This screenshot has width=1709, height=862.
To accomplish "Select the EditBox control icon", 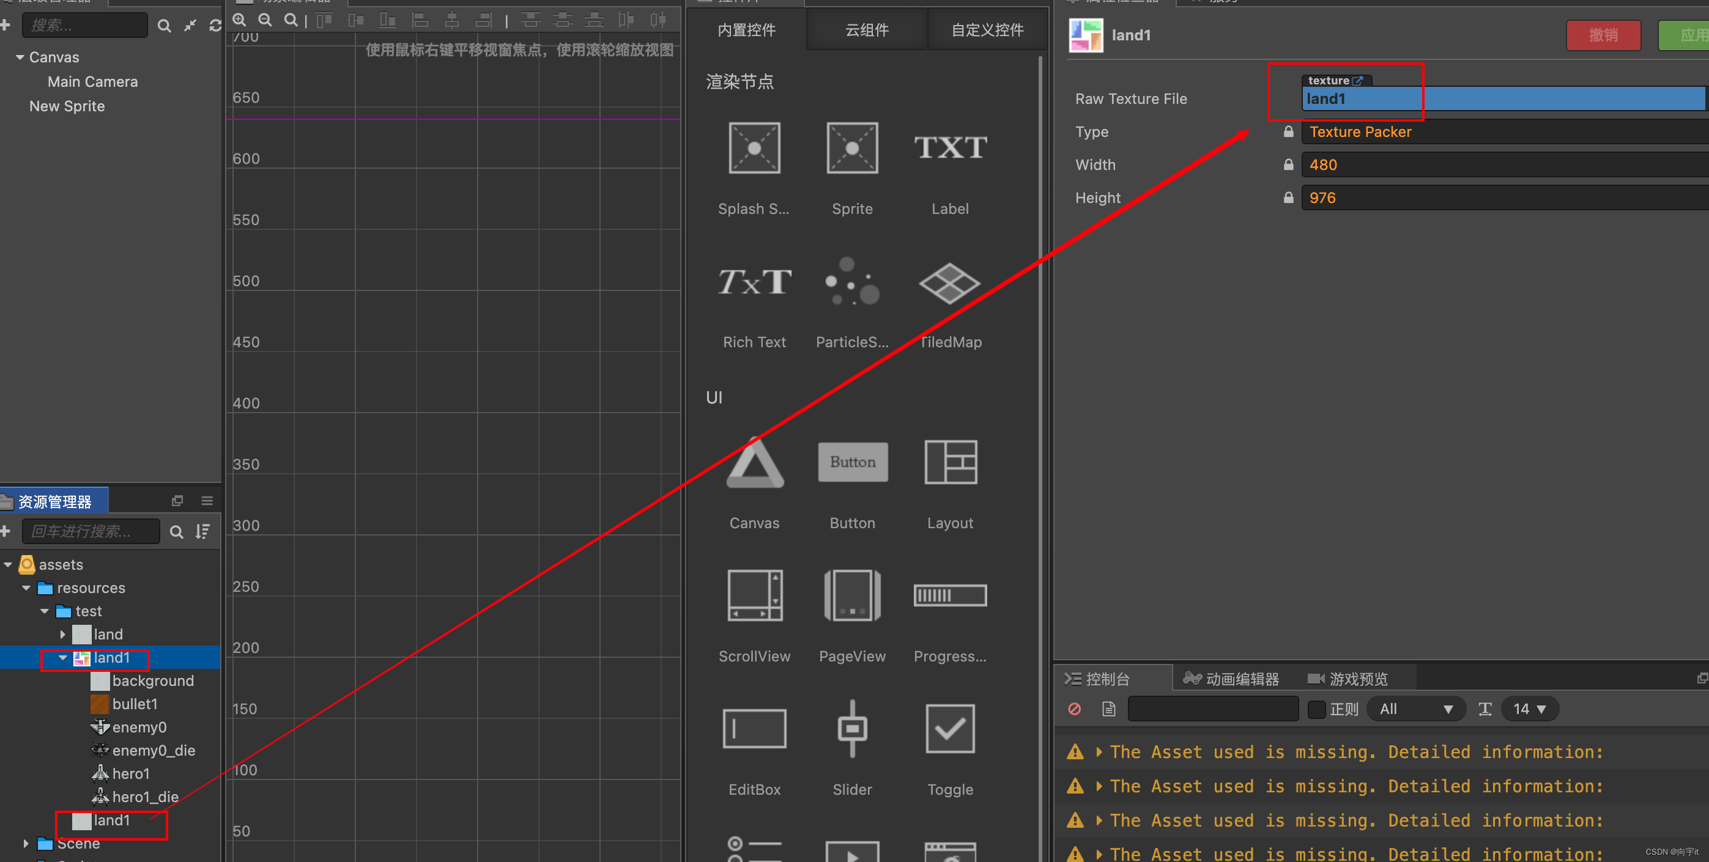I will [x=754, y=729].
